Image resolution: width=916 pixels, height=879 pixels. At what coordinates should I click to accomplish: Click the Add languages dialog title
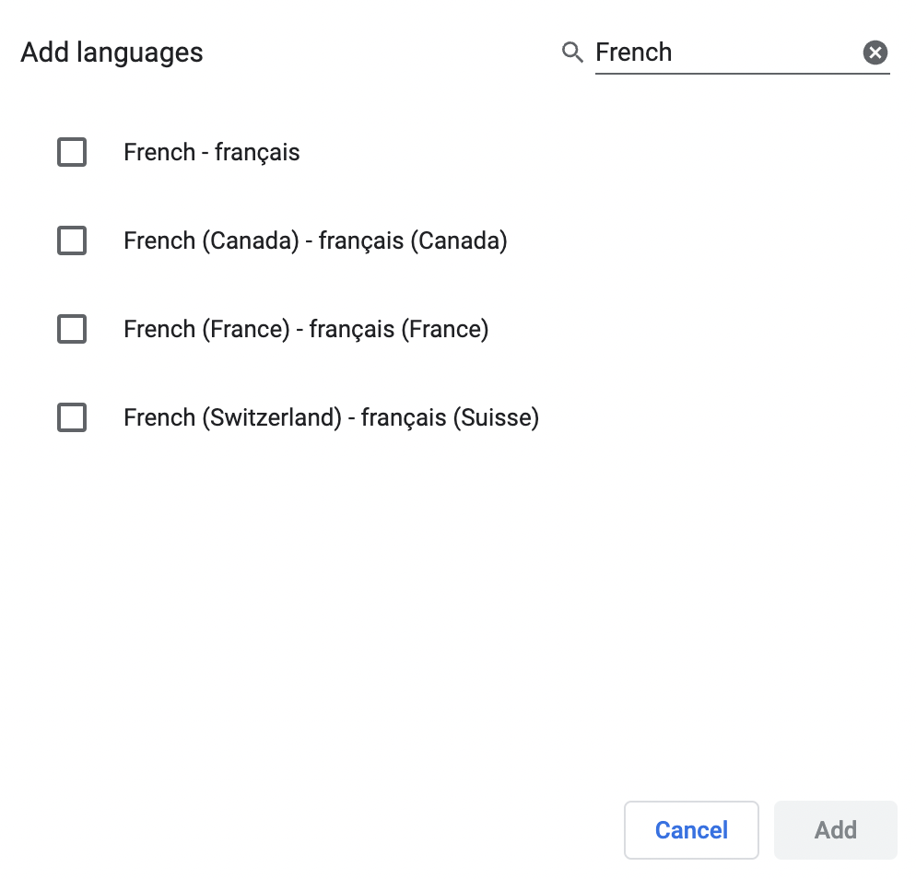point(112,53)
